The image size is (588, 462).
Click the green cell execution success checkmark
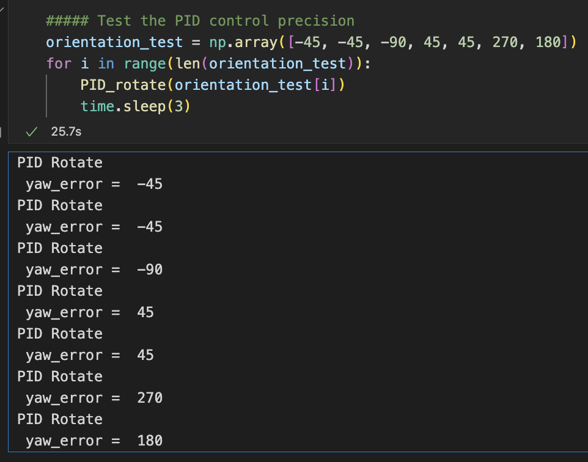coord(32,131)
